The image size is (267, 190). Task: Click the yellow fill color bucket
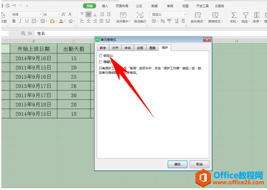(x=52, y=21)
